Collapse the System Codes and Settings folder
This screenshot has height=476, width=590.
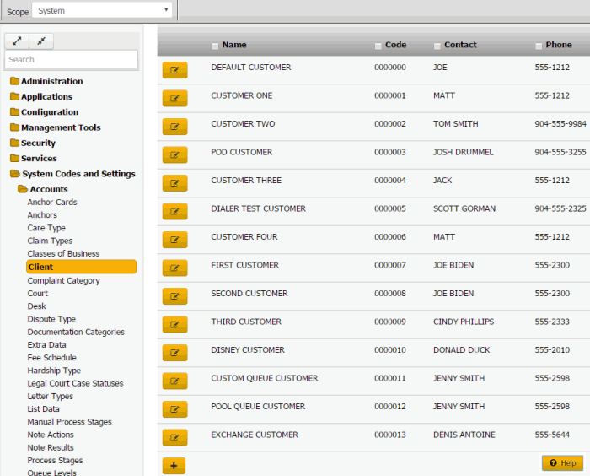tap(78, 174)
